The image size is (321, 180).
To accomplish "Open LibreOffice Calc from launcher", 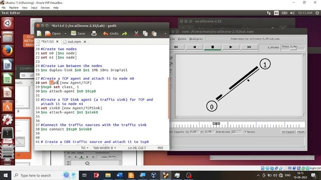I will point(8,78).
